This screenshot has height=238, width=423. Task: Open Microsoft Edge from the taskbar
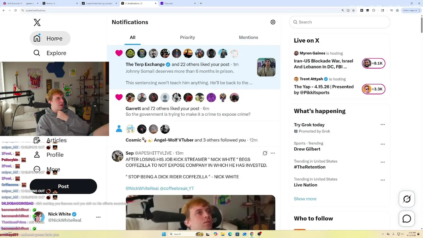point(230,234)
